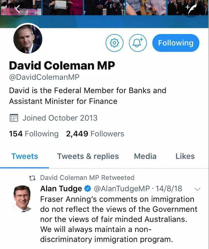Tap Alan Tudge's verified badge
This screenshot has width=209, height=249.
coord(88,189)
